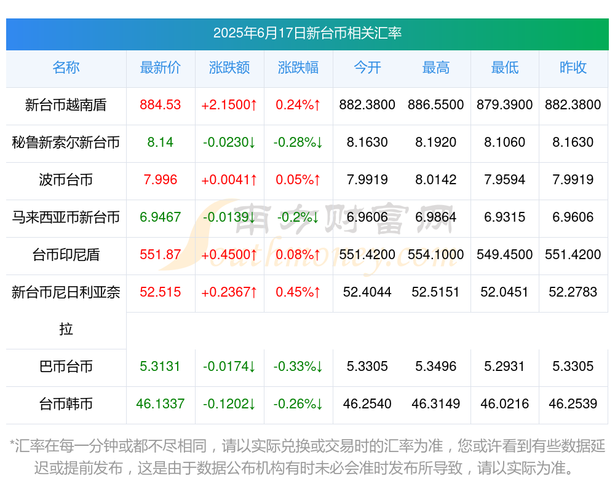Select the 新台币尼日利亚奈拉 row name

[x=66, y=311]
